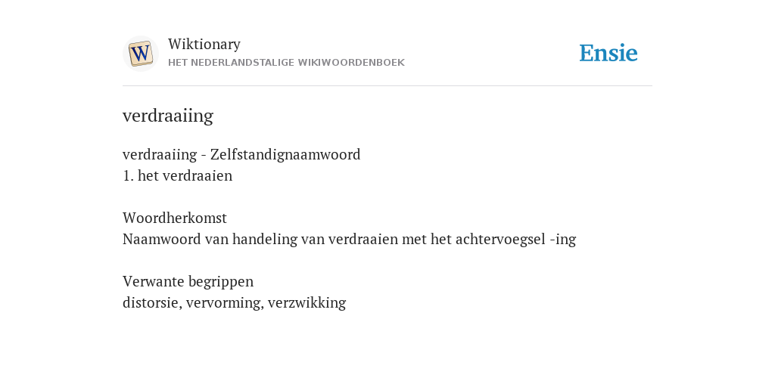Viewport: 775px width, 387px height.
Task: Click the verdraaiing headword heading
Action: [x=168, y=116]
